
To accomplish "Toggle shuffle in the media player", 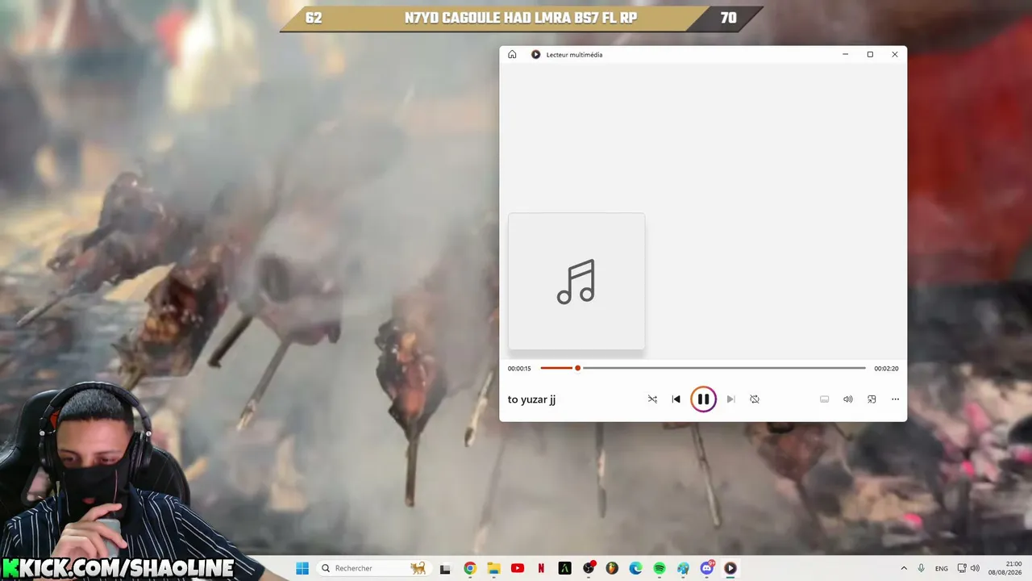I will (652, 399).
